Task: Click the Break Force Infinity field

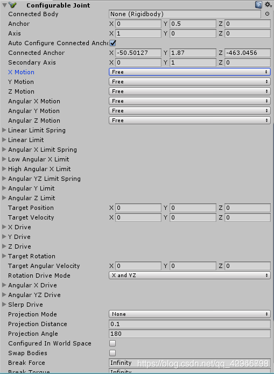Action: point(189,363)
